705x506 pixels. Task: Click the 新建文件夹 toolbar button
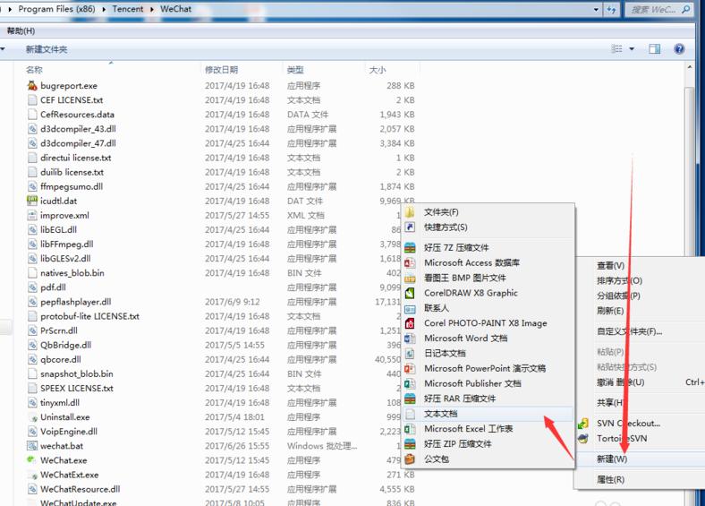(x=46, y=49)
